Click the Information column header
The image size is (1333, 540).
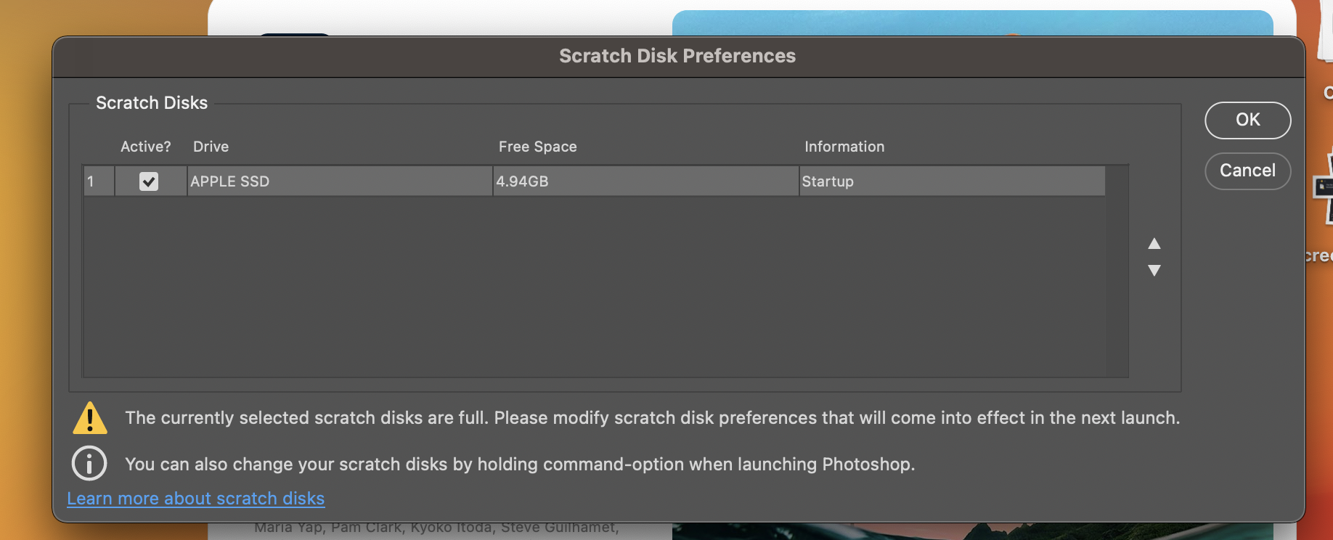tap(844, 147)
